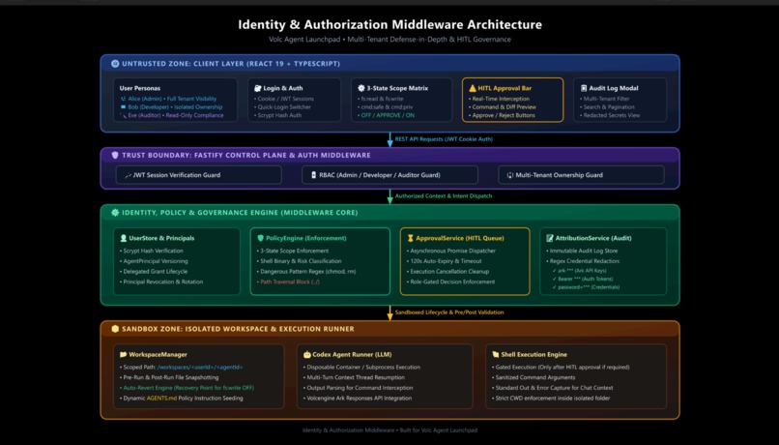This screenshot has height=445, width=779.
Task: Click the icon beside Multi-Tenant Ownership Guard
Action: 509,175
